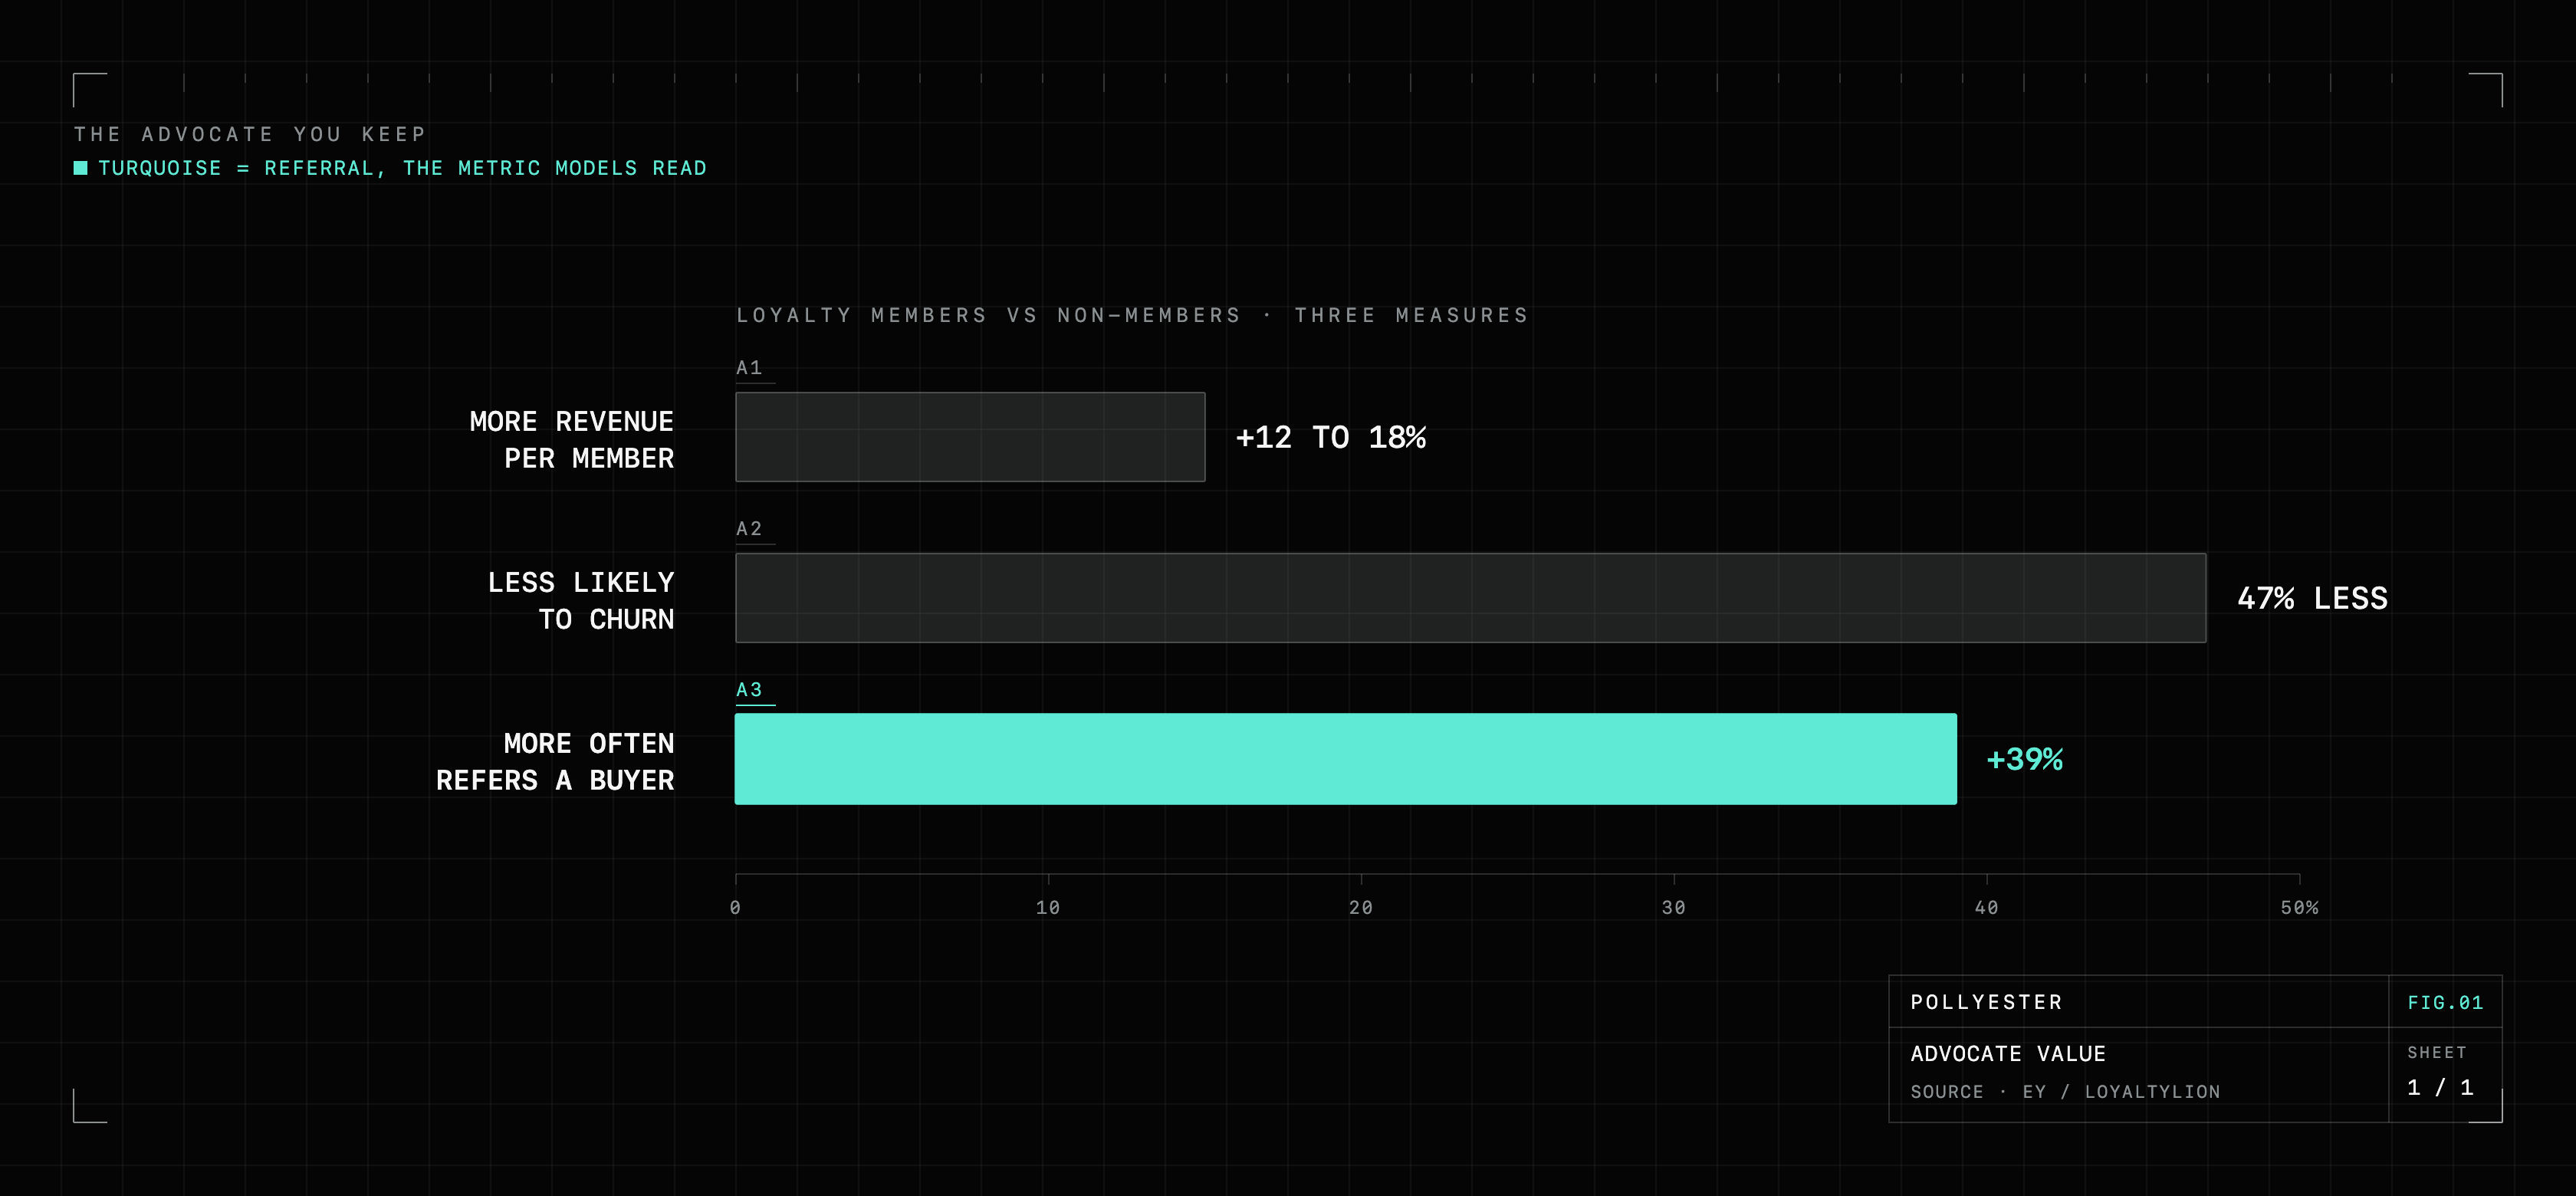Click the +12 TO 18% value label
Screen dimensions: 2576x1196
pyautogui.click(x=1331, y=437)
